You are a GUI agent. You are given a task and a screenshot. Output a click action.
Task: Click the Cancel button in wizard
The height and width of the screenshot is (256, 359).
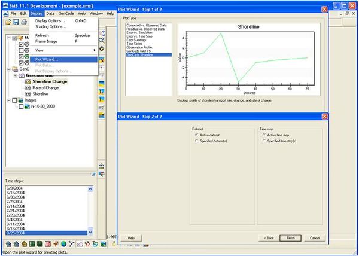[x=315, y=238]
